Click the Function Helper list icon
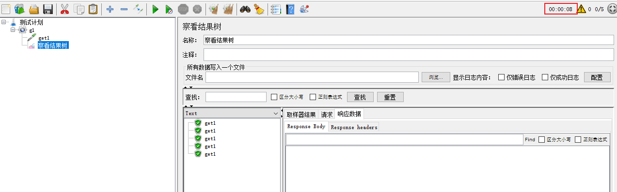The height and width of the screenshot is (192, 617). pos(276,9)
